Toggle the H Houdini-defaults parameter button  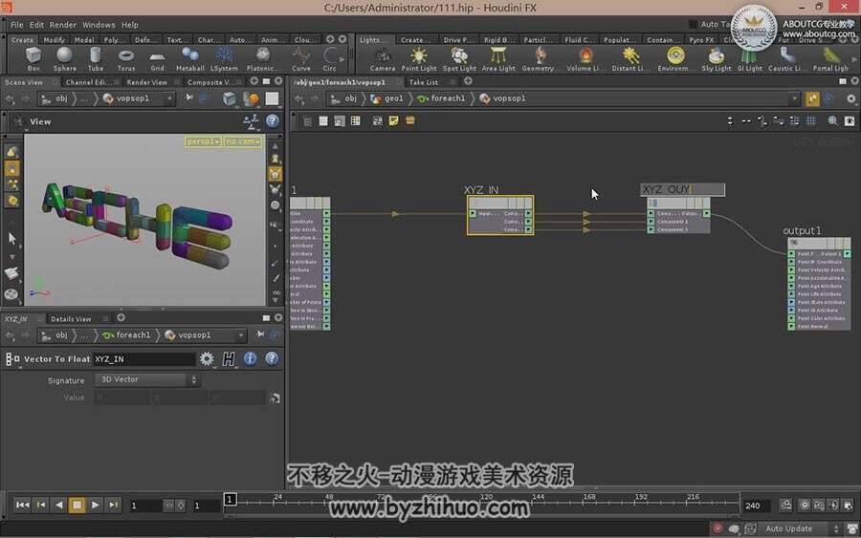click(x=229, y=358)
